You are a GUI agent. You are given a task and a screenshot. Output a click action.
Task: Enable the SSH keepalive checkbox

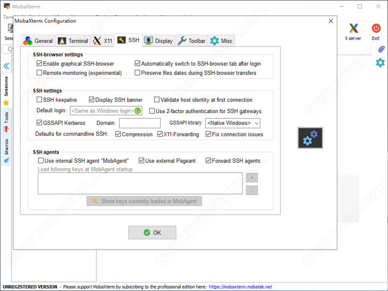[39, 100]
